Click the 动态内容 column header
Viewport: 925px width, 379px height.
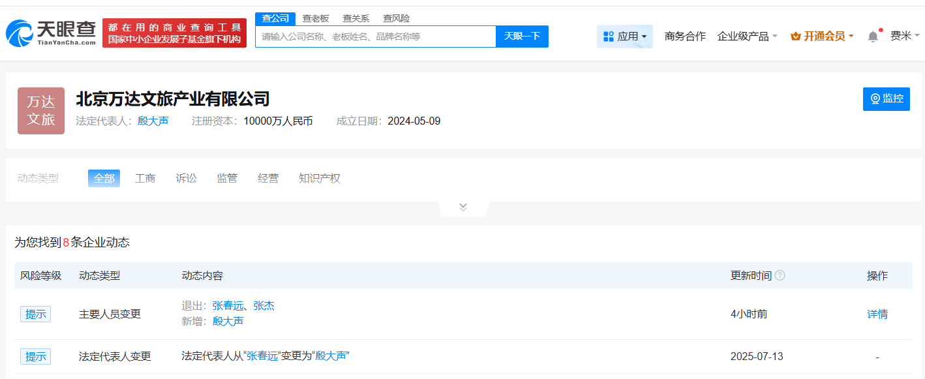coord(202,276)
